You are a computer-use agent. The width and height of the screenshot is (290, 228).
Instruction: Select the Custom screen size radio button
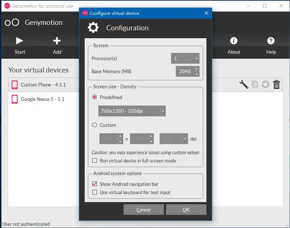point(94,125)
